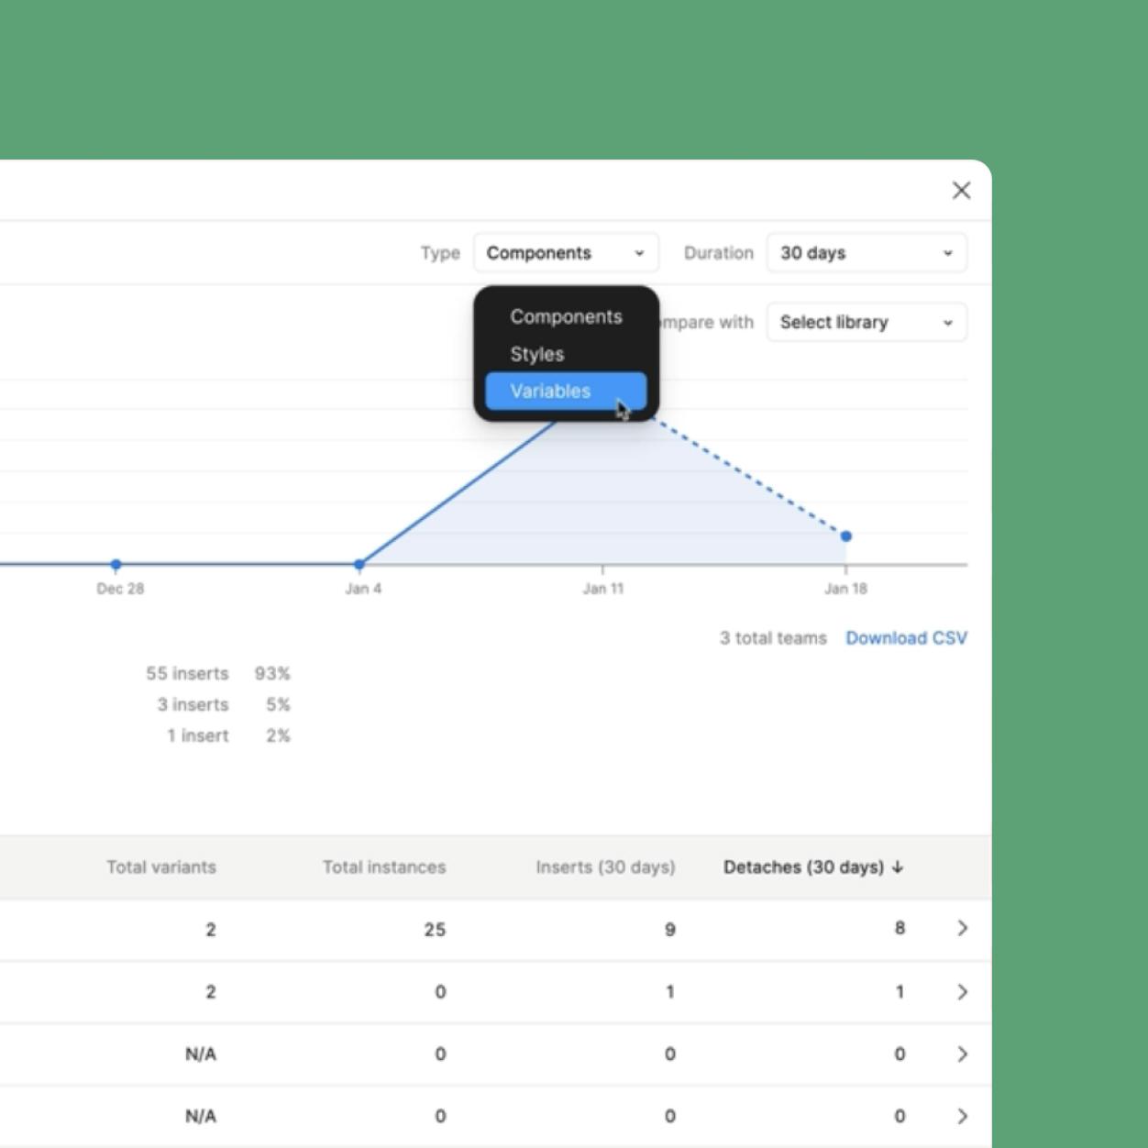Choose Components in the open menu
1148x1148 pixels.
567,316
